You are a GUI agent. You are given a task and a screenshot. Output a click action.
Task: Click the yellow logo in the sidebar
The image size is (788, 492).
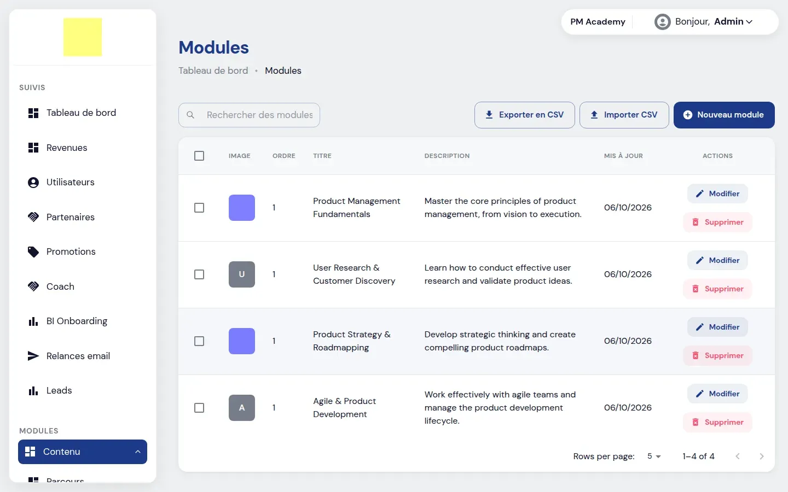coord(83,37)
